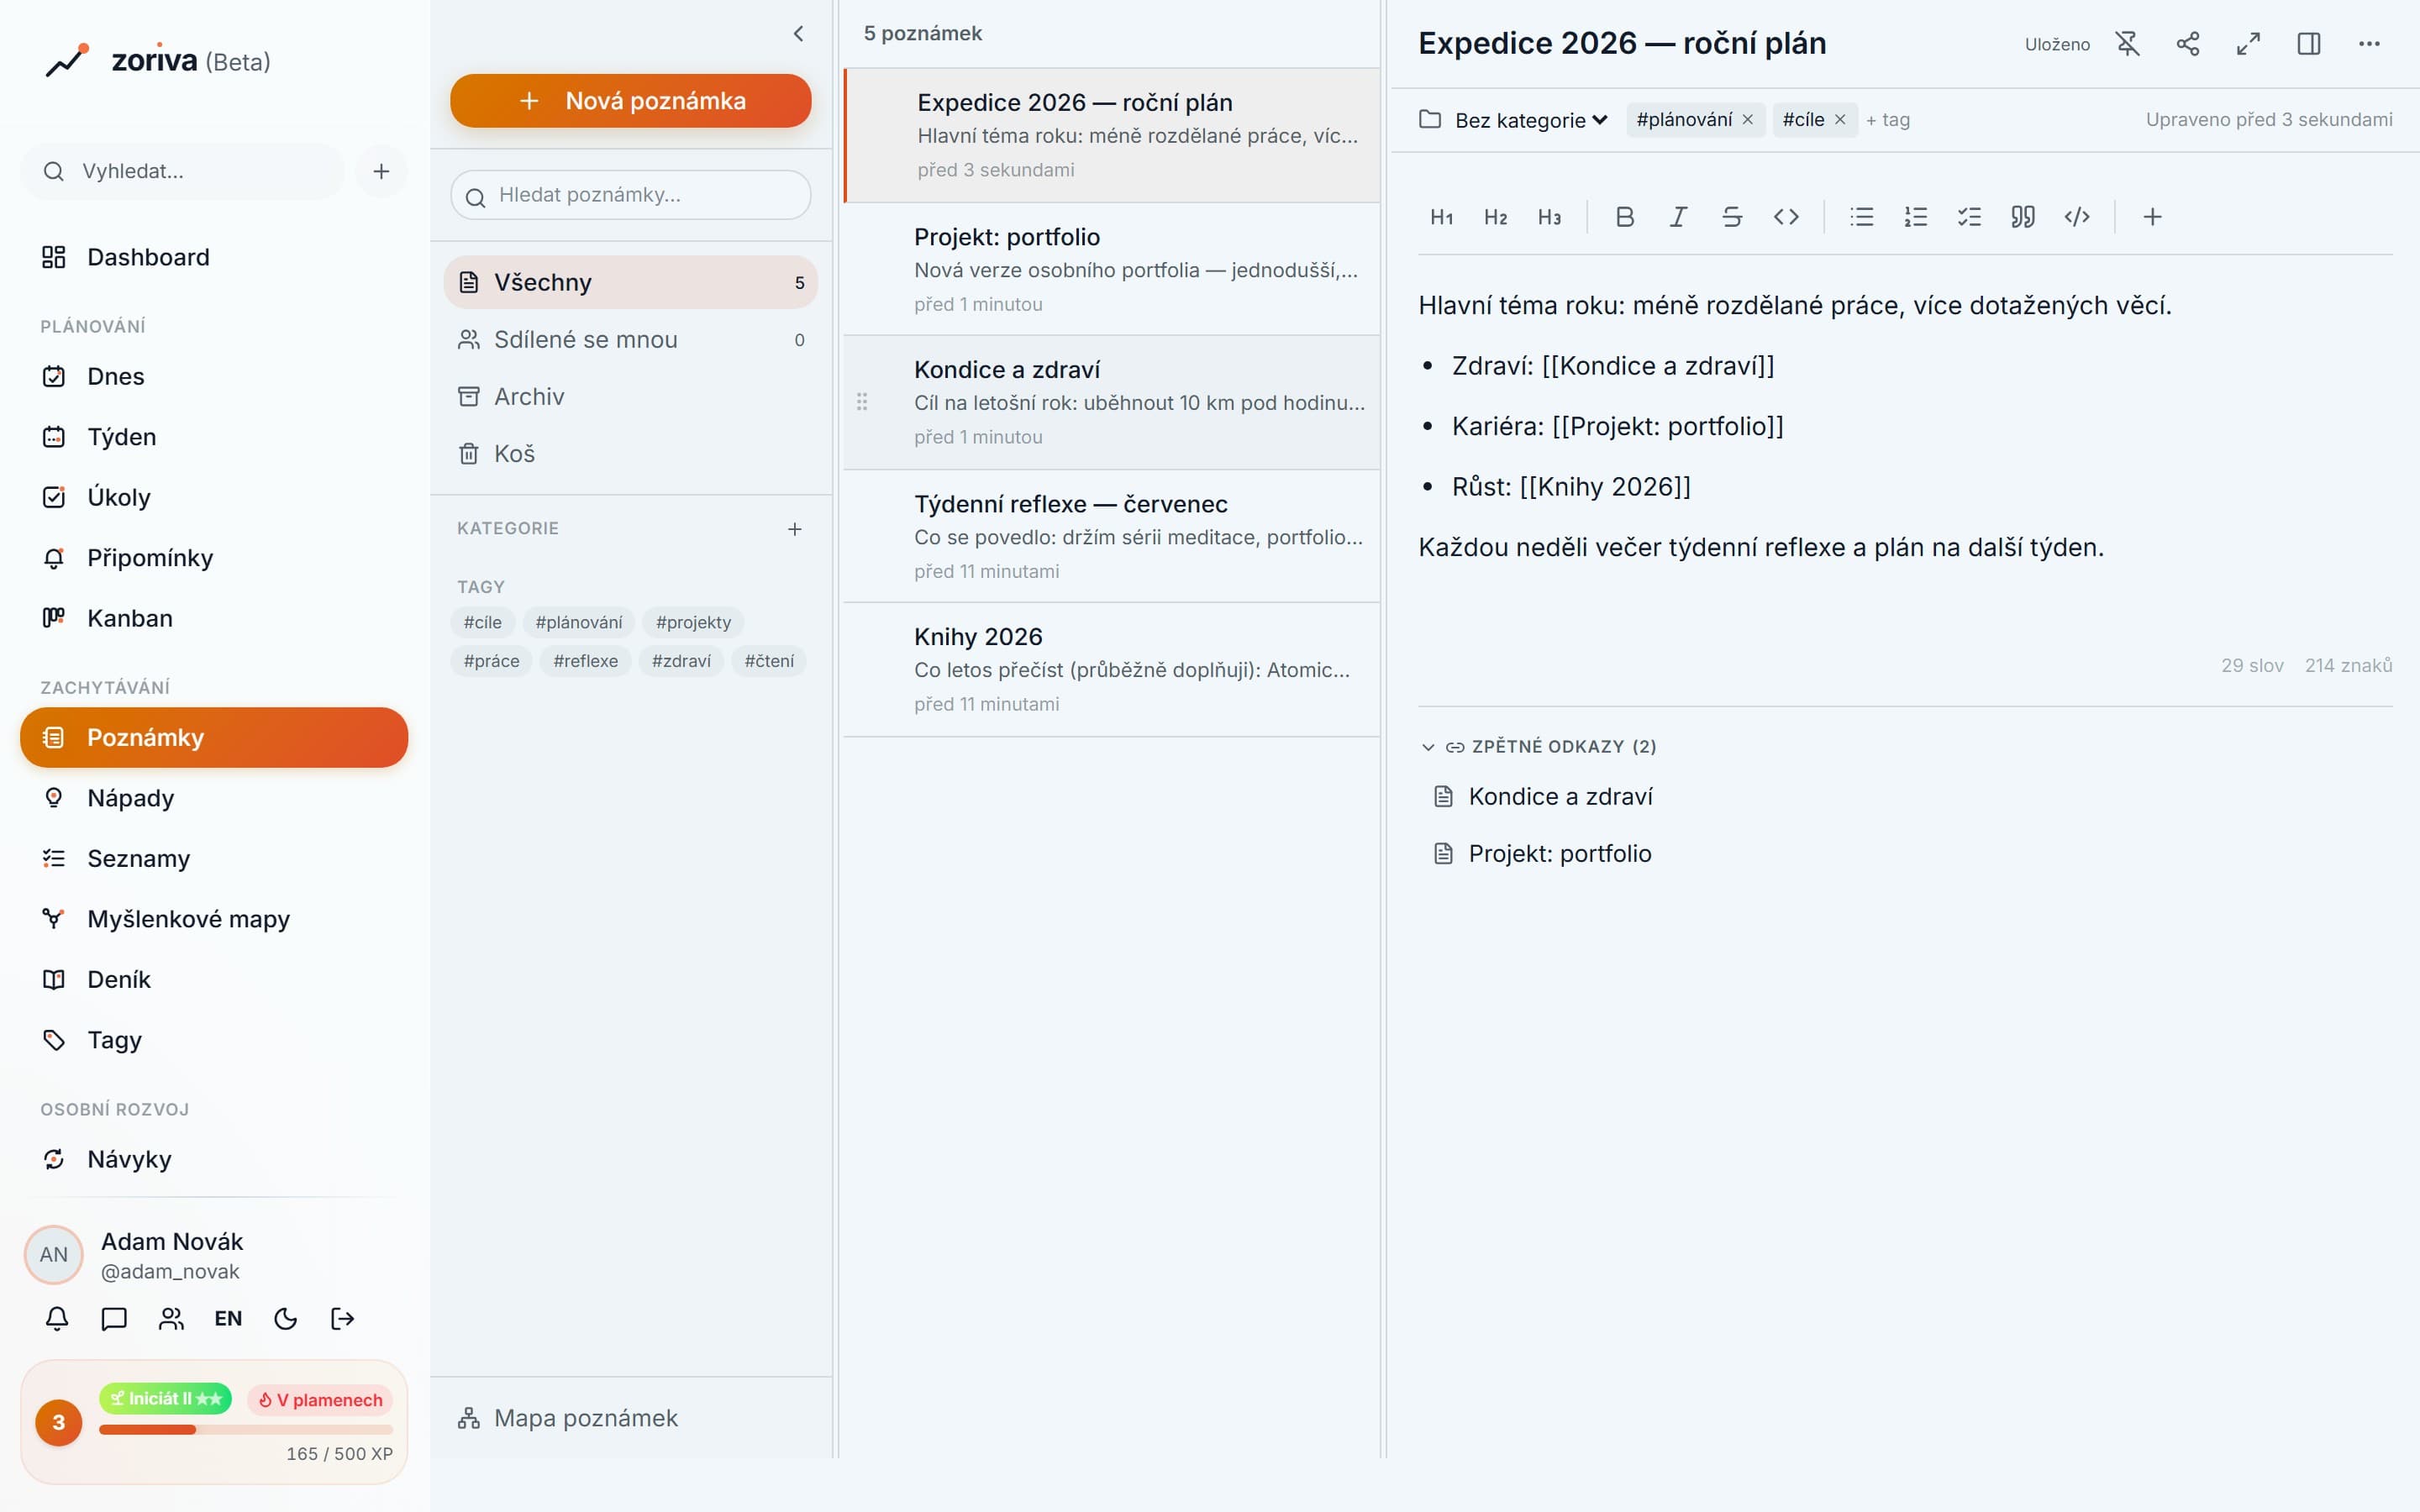The image size is (2420, 1512).
Task: Open the Archiv folder
Action: point(631,397)
